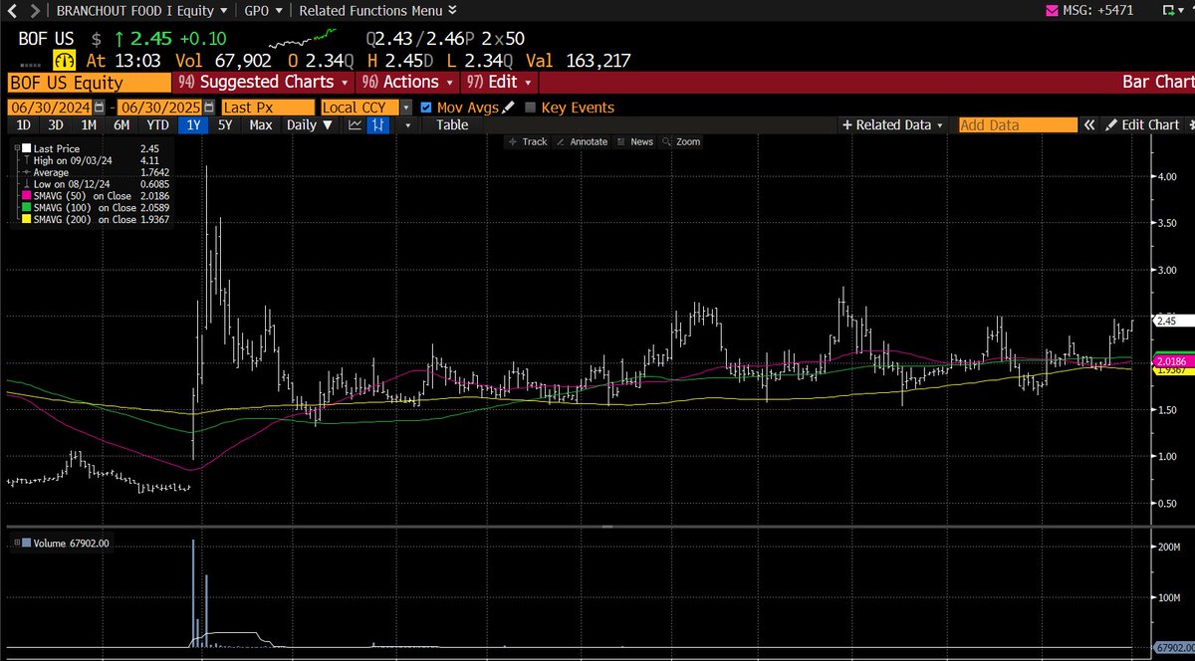
Task: Open the MSG envelope notifications
Action: 1052,10
